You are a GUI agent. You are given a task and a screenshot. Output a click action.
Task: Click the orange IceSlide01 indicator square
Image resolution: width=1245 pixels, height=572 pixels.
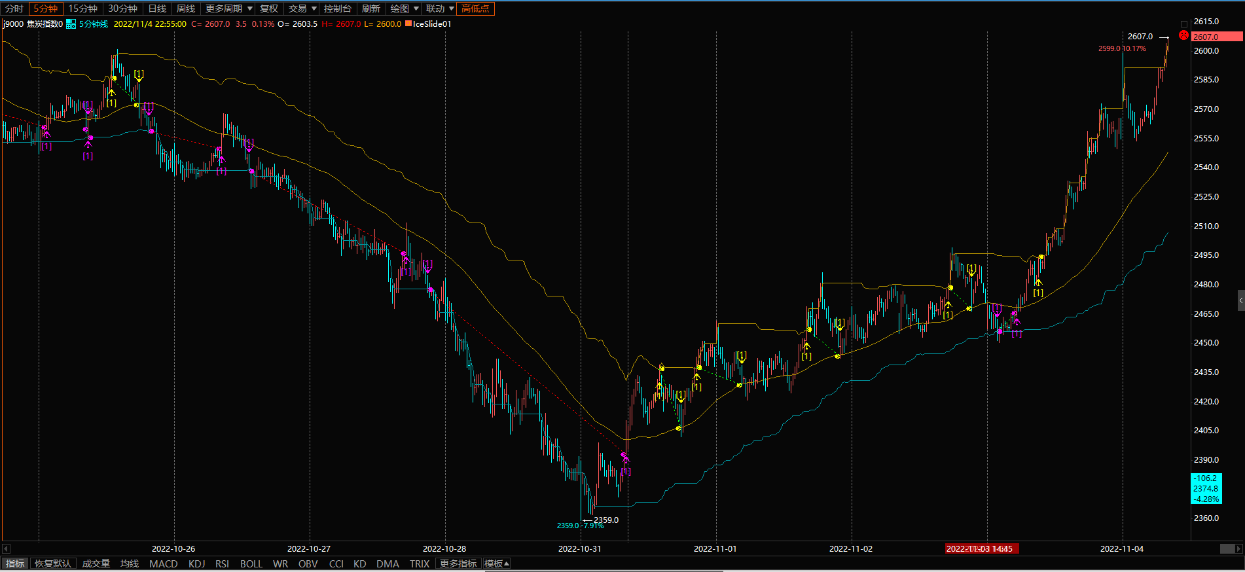[x=408, y=24]
